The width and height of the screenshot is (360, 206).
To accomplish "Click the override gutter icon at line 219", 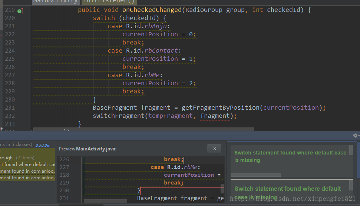I will (20, 10).
